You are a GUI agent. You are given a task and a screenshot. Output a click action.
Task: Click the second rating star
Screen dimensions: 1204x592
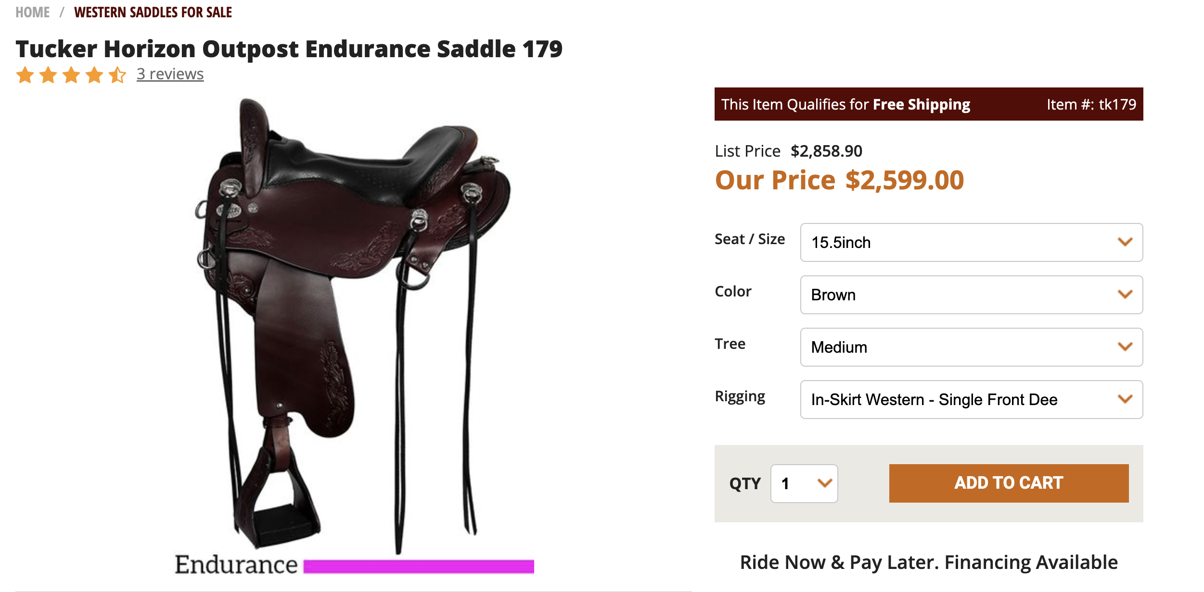click(x=48, y=75)
